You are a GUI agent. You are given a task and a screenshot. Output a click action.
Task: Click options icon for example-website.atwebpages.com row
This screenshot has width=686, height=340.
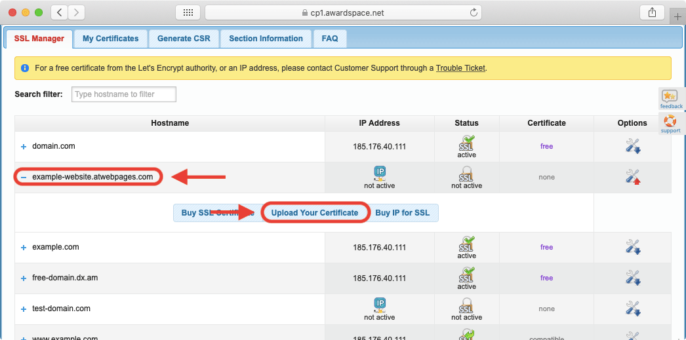[632, 177]
